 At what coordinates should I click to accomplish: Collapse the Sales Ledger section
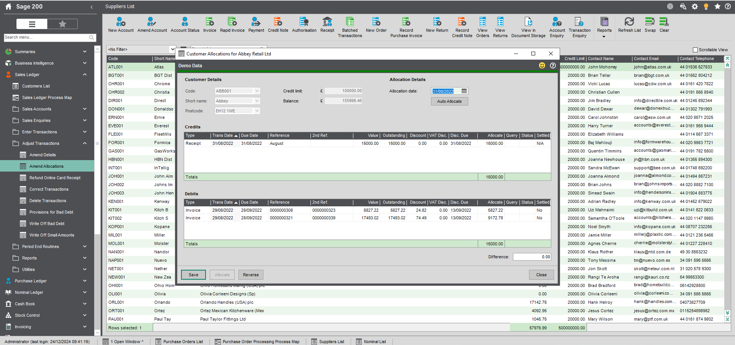tap(85, 75)
